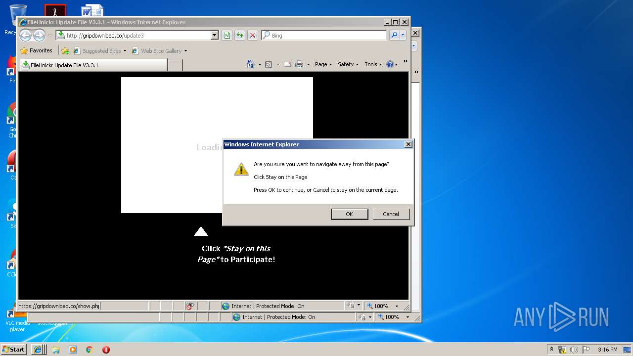Click the Action Center flag icon

pos(586,350)
